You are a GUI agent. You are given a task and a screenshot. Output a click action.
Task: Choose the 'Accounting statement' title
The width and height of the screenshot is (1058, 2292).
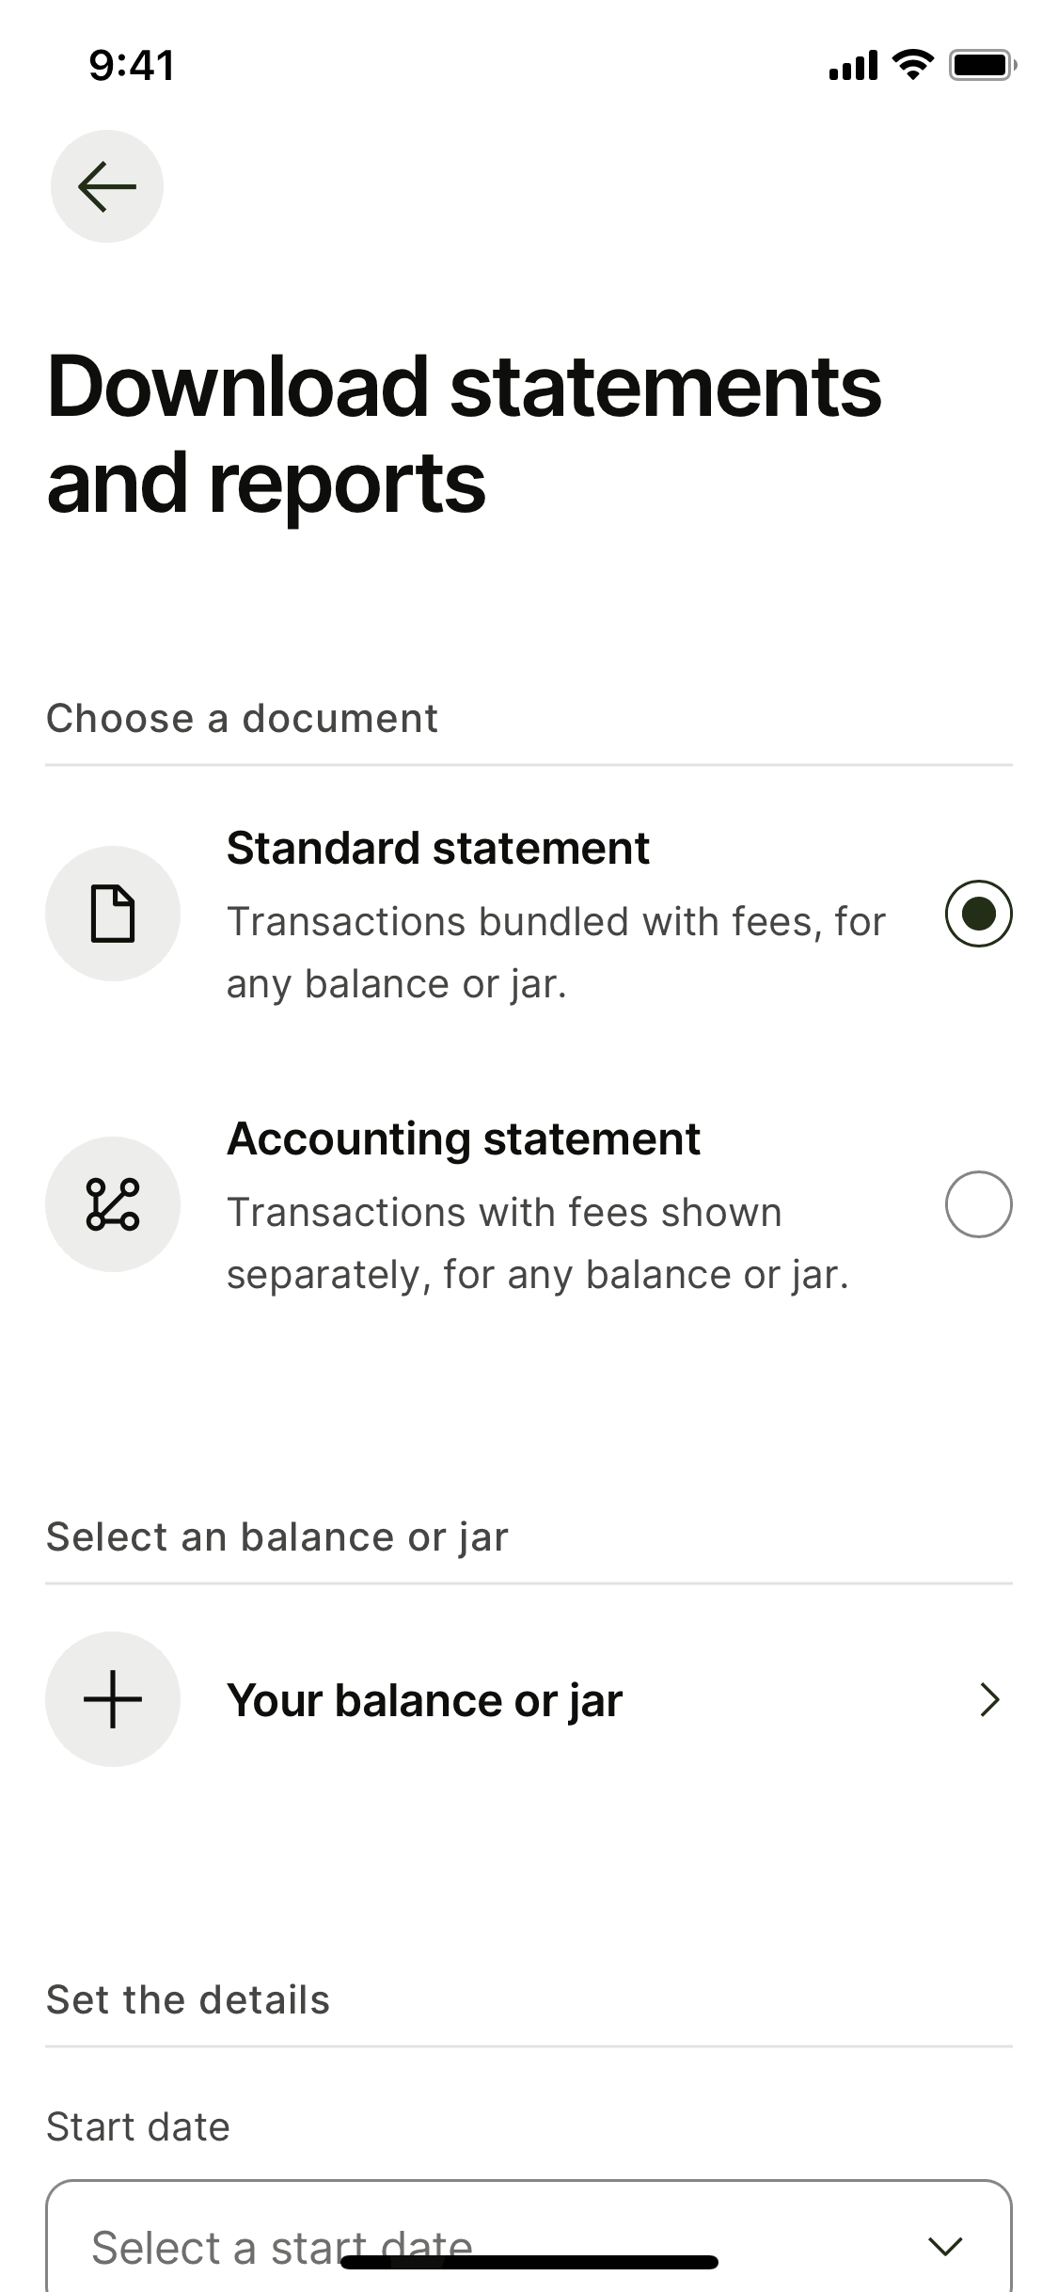tap(463, 1138)
